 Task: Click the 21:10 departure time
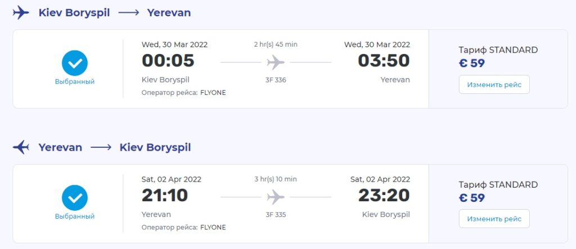coord(165,196)
